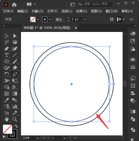The width and height of the screenshot is (139, 141).
Task: Open the Color palette panel icon
Action: click(x=133, y=34)
